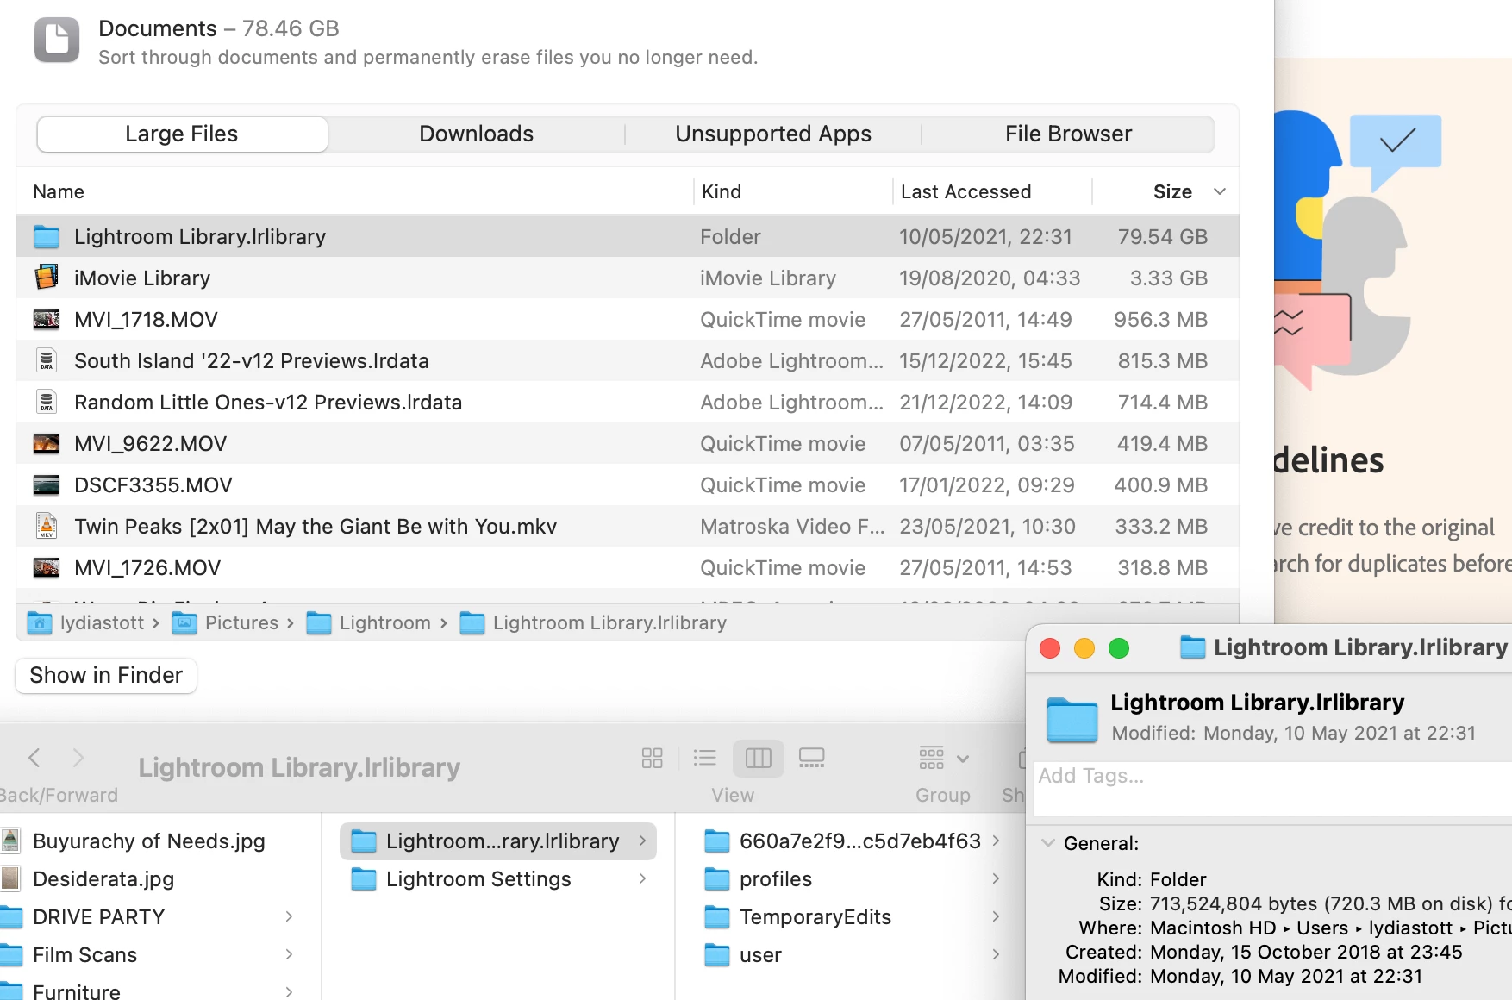Click Add Tags field in Info window
The image size is (1512, 1000).
click(x=1272, y=787)
